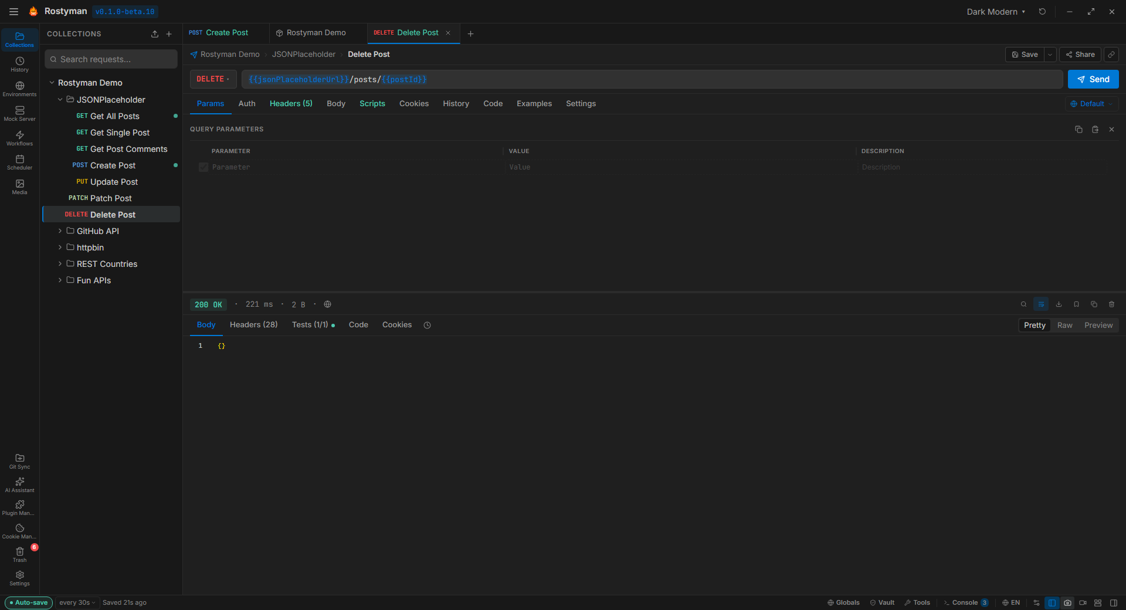The image size is (1126, 610).
Task: Open the Workflows sidebar icon
Action: (x=19, y=138)
